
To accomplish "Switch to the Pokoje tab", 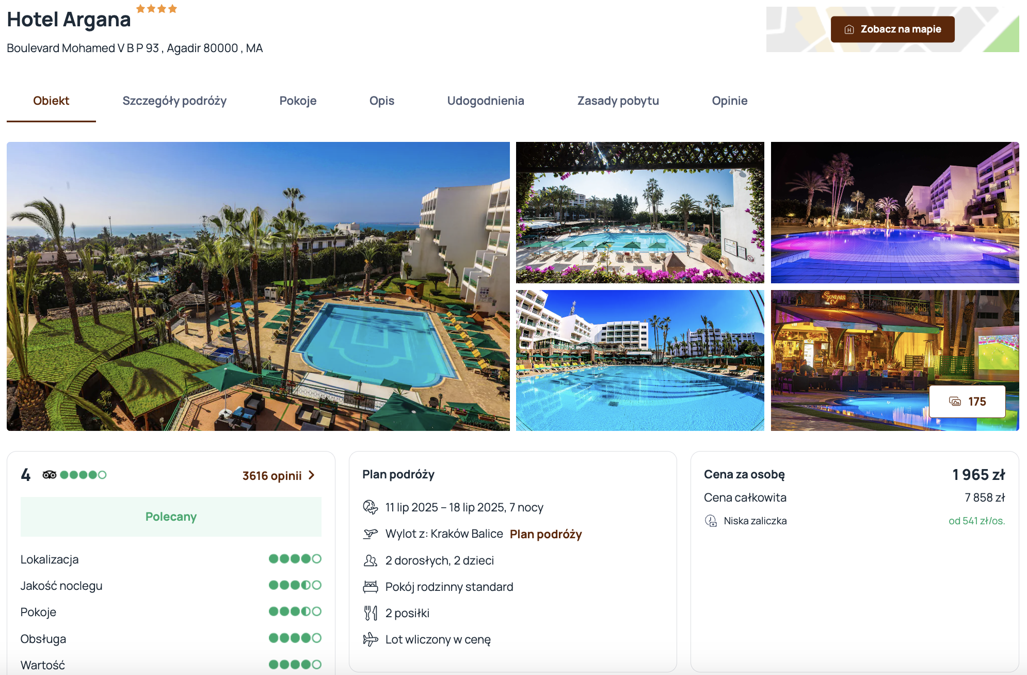I will tap(298, 101).
